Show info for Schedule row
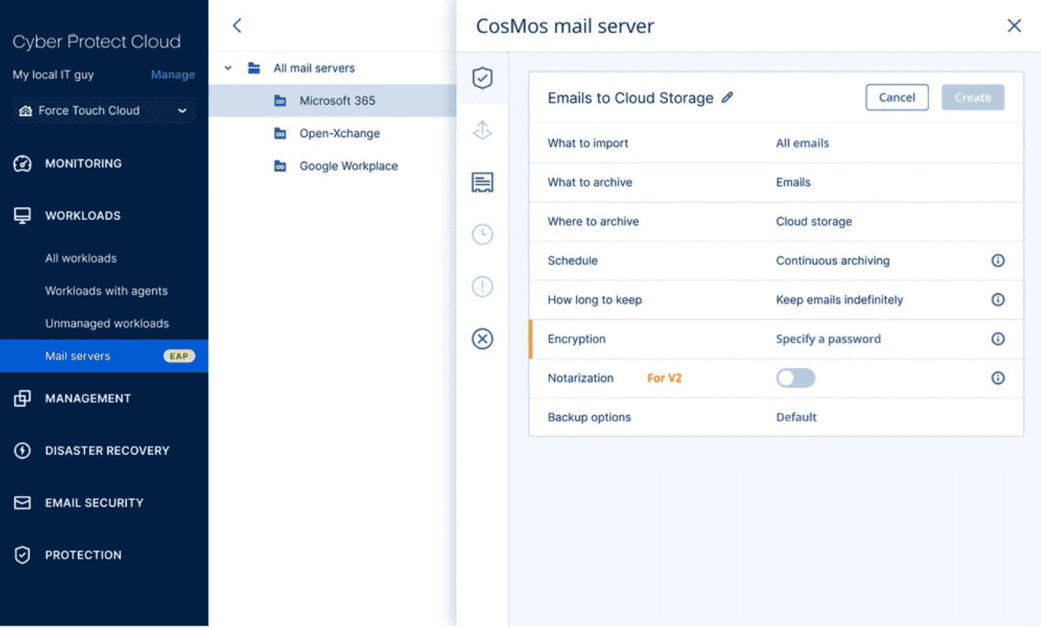 point(998,261)
